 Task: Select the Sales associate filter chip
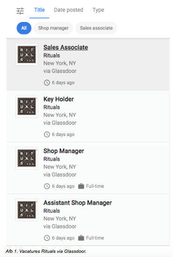96,28
